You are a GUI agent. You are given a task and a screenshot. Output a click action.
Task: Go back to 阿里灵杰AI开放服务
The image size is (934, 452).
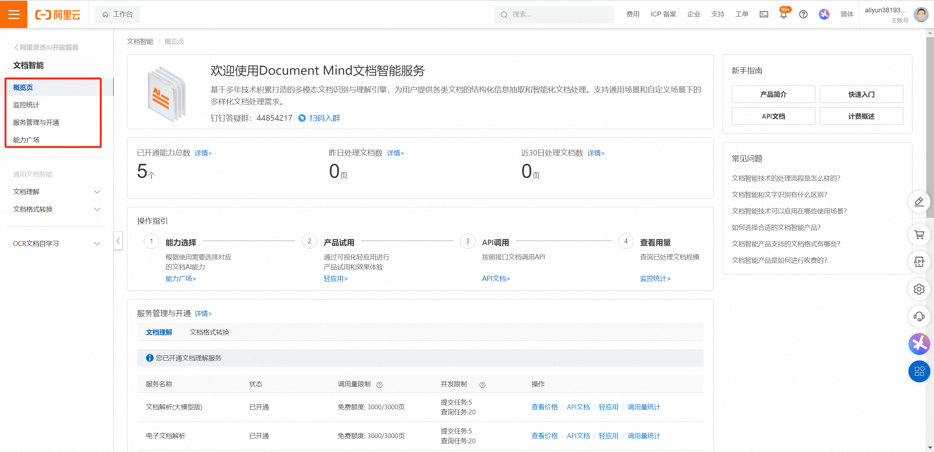pyautogui.click(x=46, y=47)
